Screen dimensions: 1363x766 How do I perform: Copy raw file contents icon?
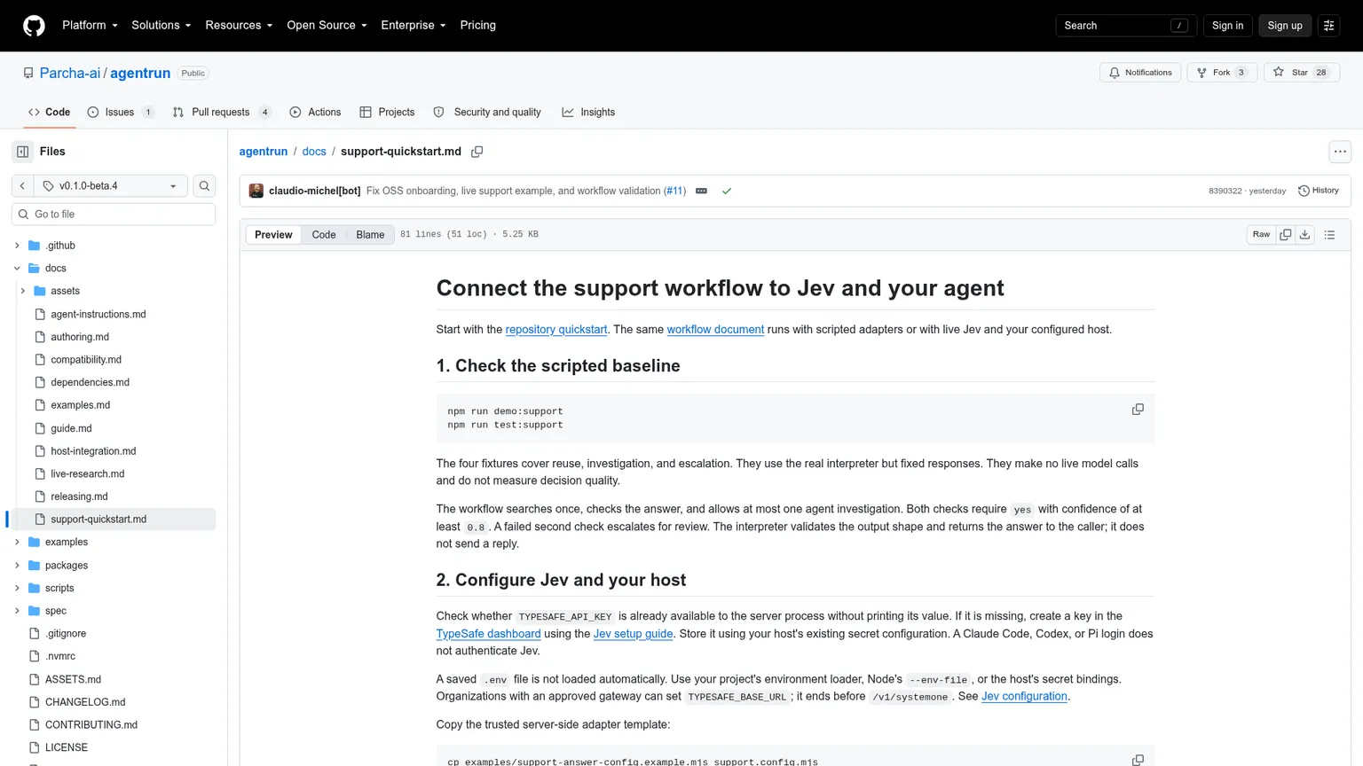click(1285, 235)
